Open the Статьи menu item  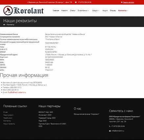point(73,11)
